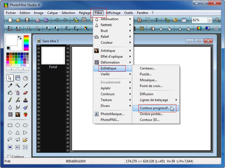Select the Selection arrow tool
225x168 pixels.
point(10,78)
